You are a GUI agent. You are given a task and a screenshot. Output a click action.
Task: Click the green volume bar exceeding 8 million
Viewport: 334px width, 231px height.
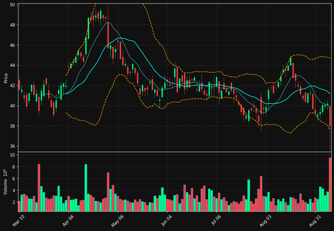[x=86, y=188]
